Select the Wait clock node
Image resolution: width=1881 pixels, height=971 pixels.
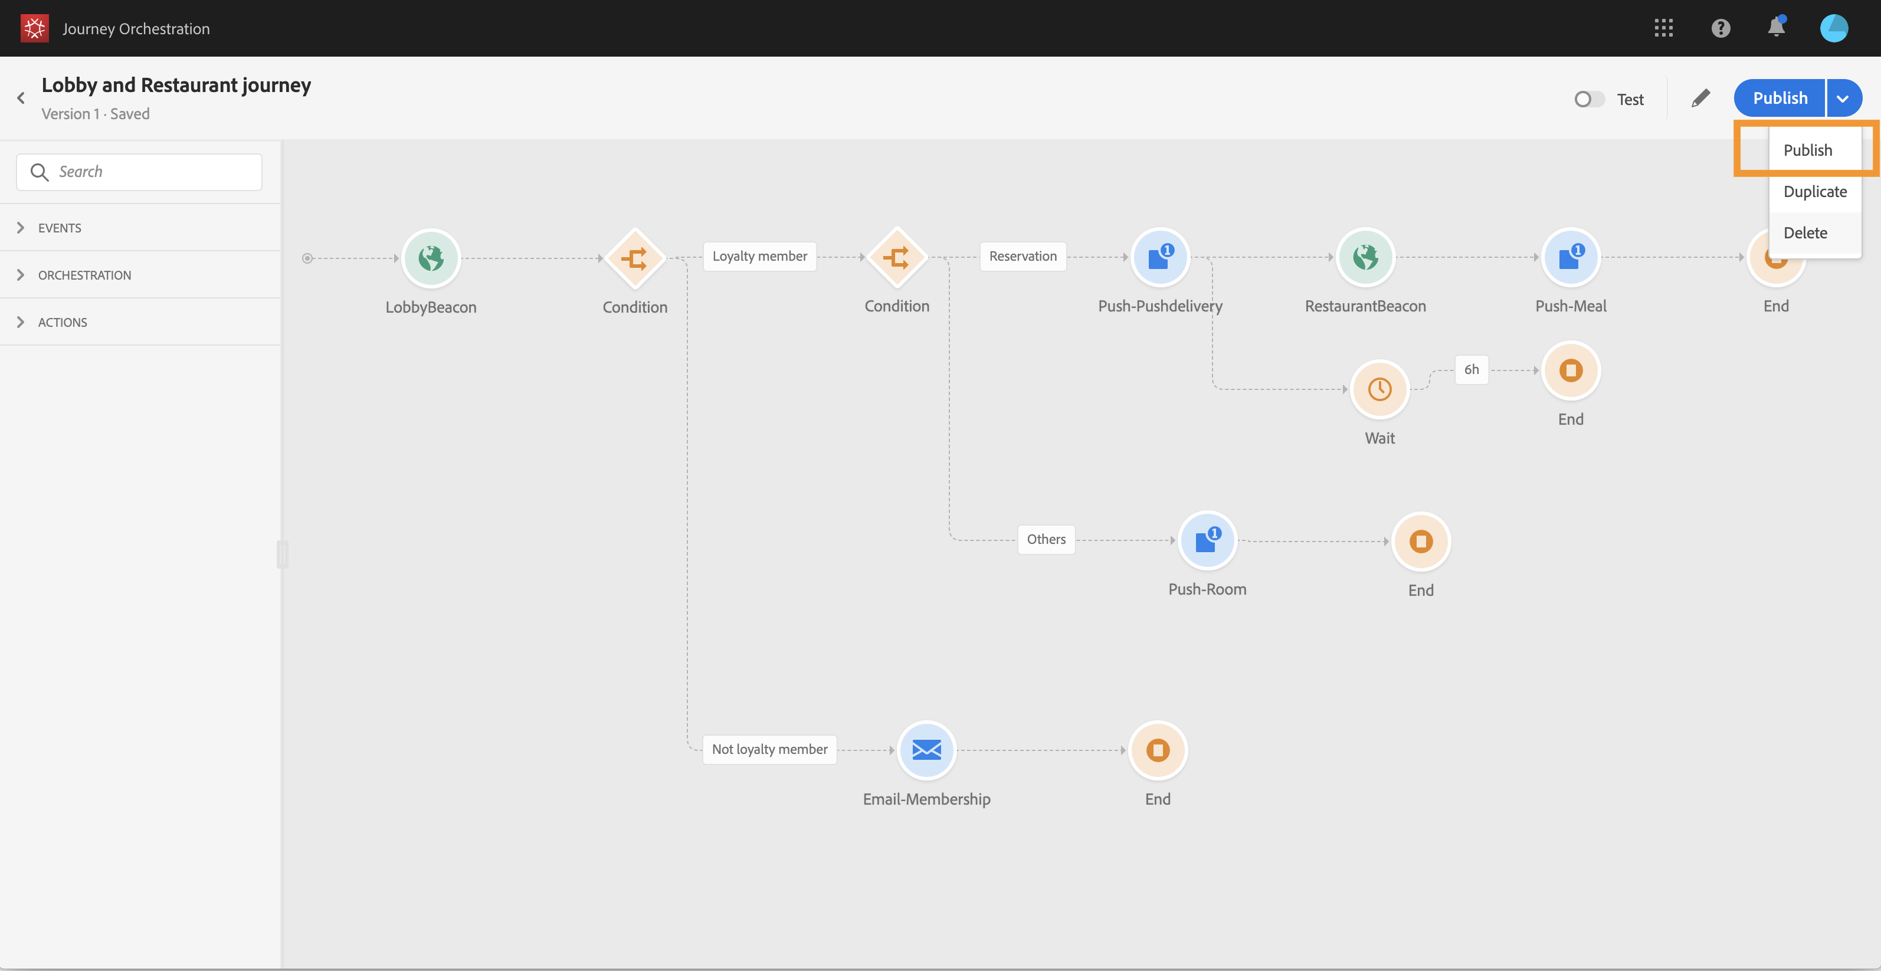tap(1379, 389)
